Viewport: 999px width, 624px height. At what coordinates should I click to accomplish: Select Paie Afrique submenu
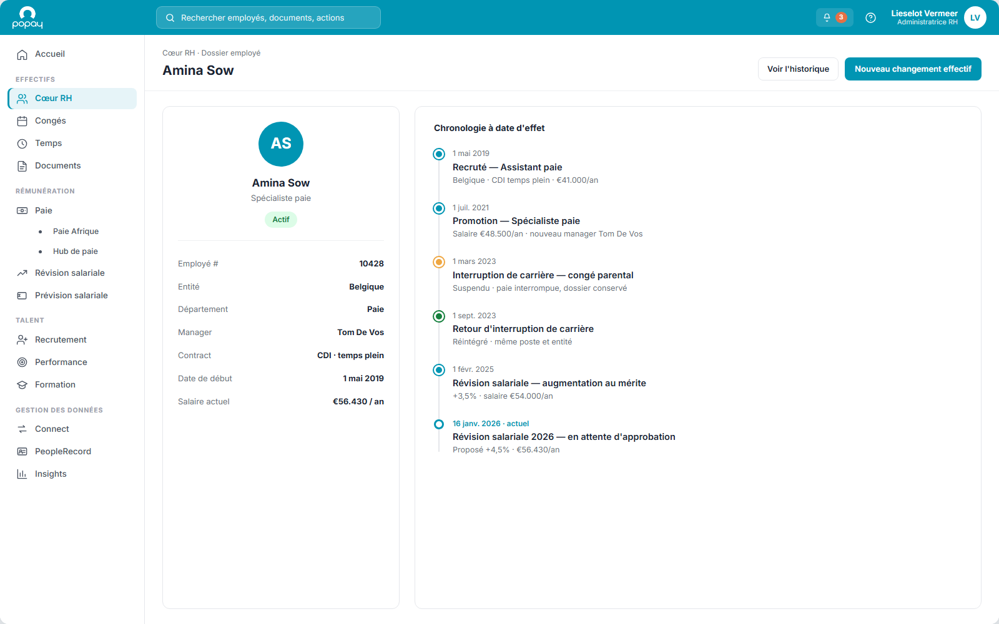coord(76,232)
